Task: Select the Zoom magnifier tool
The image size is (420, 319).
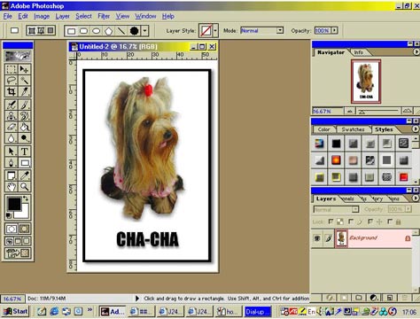Action: tap(25, 187)
